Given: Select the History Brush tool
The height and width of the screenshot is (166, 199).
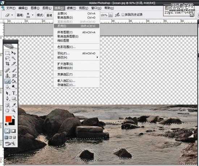Looking at the screenshot, I should pos(14,76).
